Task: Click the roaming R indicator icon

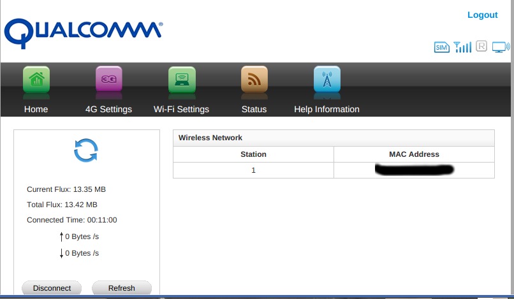Action: [x=481, y=47]
